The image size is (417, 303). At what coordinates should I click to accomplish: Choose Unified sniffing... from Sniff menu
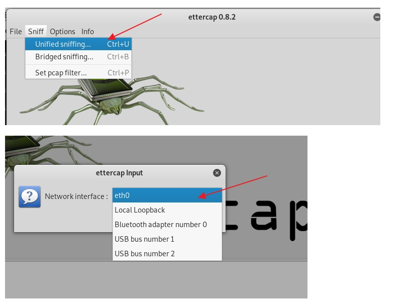[x=78, y=44]
